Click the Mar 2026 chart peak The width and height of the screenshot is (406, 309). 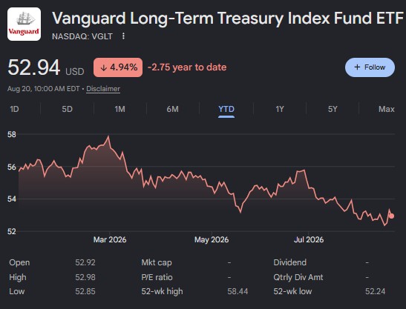click(108, 136)
